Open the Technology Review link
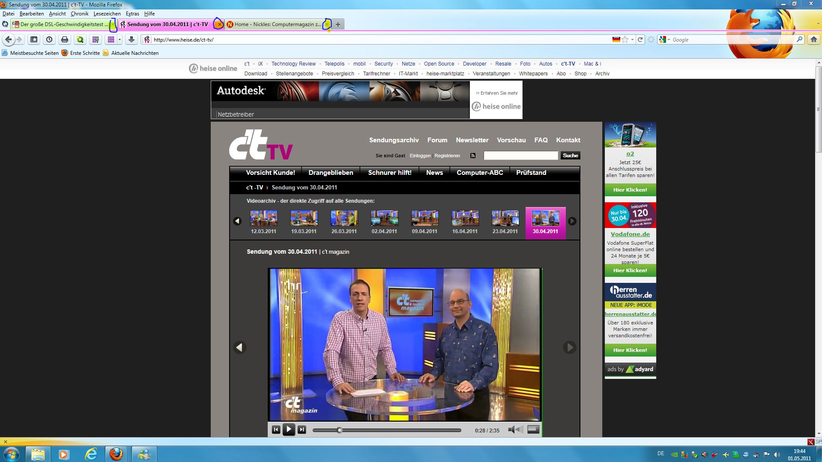 coord(293,64)
